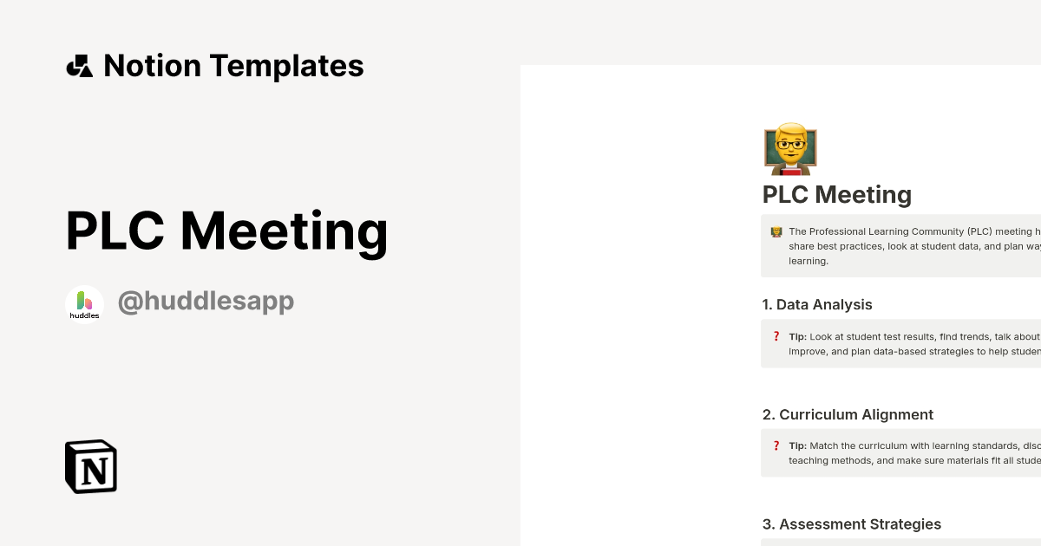Image resolution: width=1041 pixels, height=546 pixels.
Task: Select the 2. Curriculum Alignment heading
Action: (x=848, y=414)
